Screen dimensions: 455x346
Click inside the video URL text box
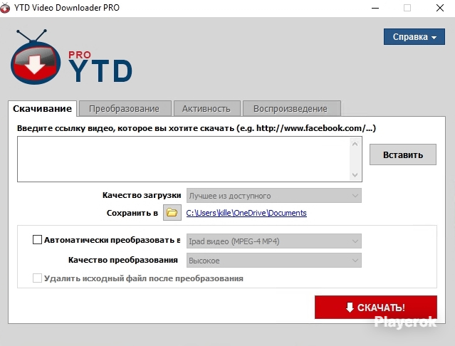(184, 159)
